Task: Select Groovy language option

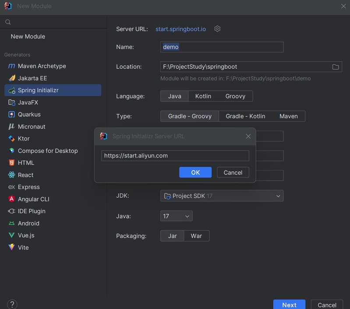Action: pos(235,96)
